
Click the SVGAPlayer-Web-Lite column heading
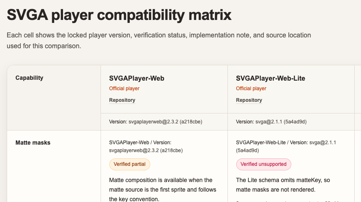[x=270, y=78]
